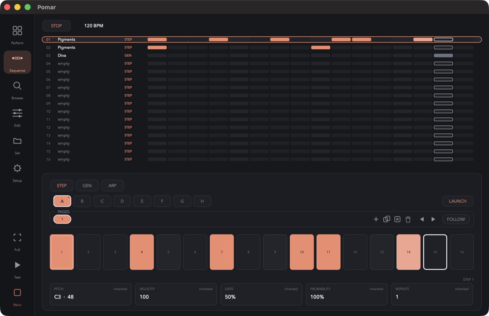This screenshot has width=489, height=316.
Task: Select pattern C
Action: pos(102,201)
